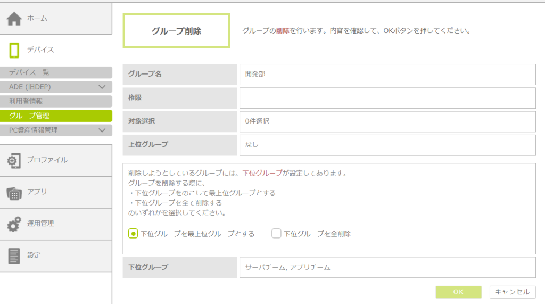Open 利用者情報 in the sidebar
This screenshot has height=304, width=545.
[x=56, y=101]
